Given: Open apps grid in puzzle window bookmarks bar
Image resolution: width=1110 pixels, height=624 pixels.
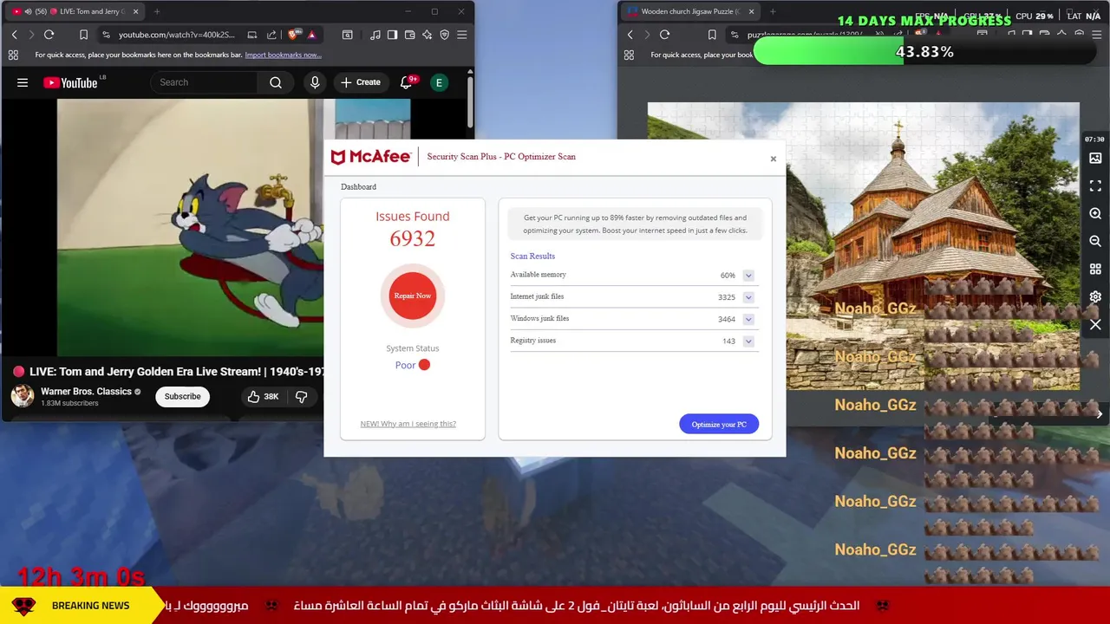Looking at the screenshot, I should pyautogui.click(x=629, y=55).
